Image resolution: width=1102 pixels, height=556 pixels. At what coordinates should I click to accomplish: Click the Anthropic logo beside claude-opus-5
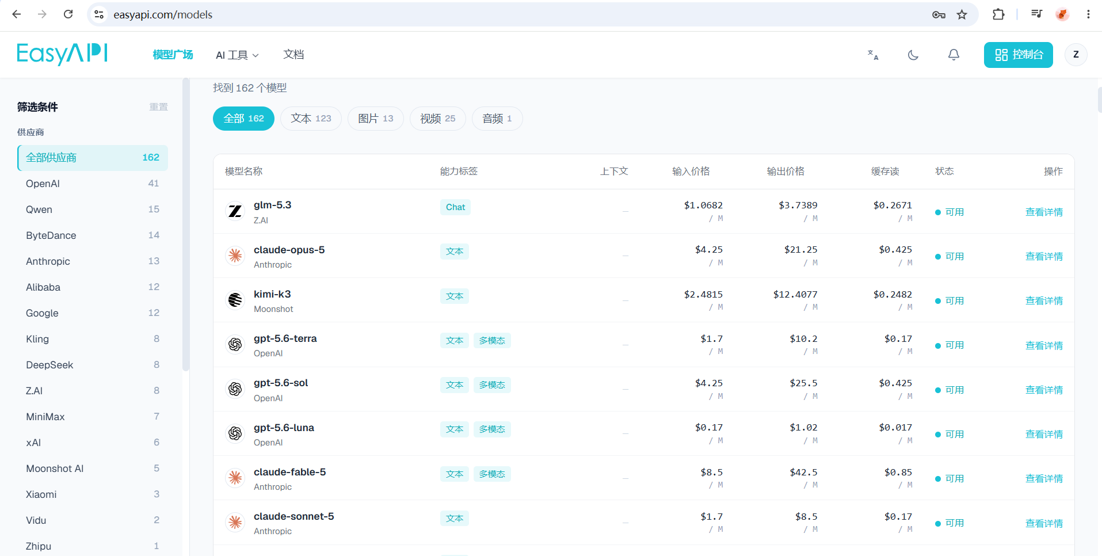coord(235,256)
